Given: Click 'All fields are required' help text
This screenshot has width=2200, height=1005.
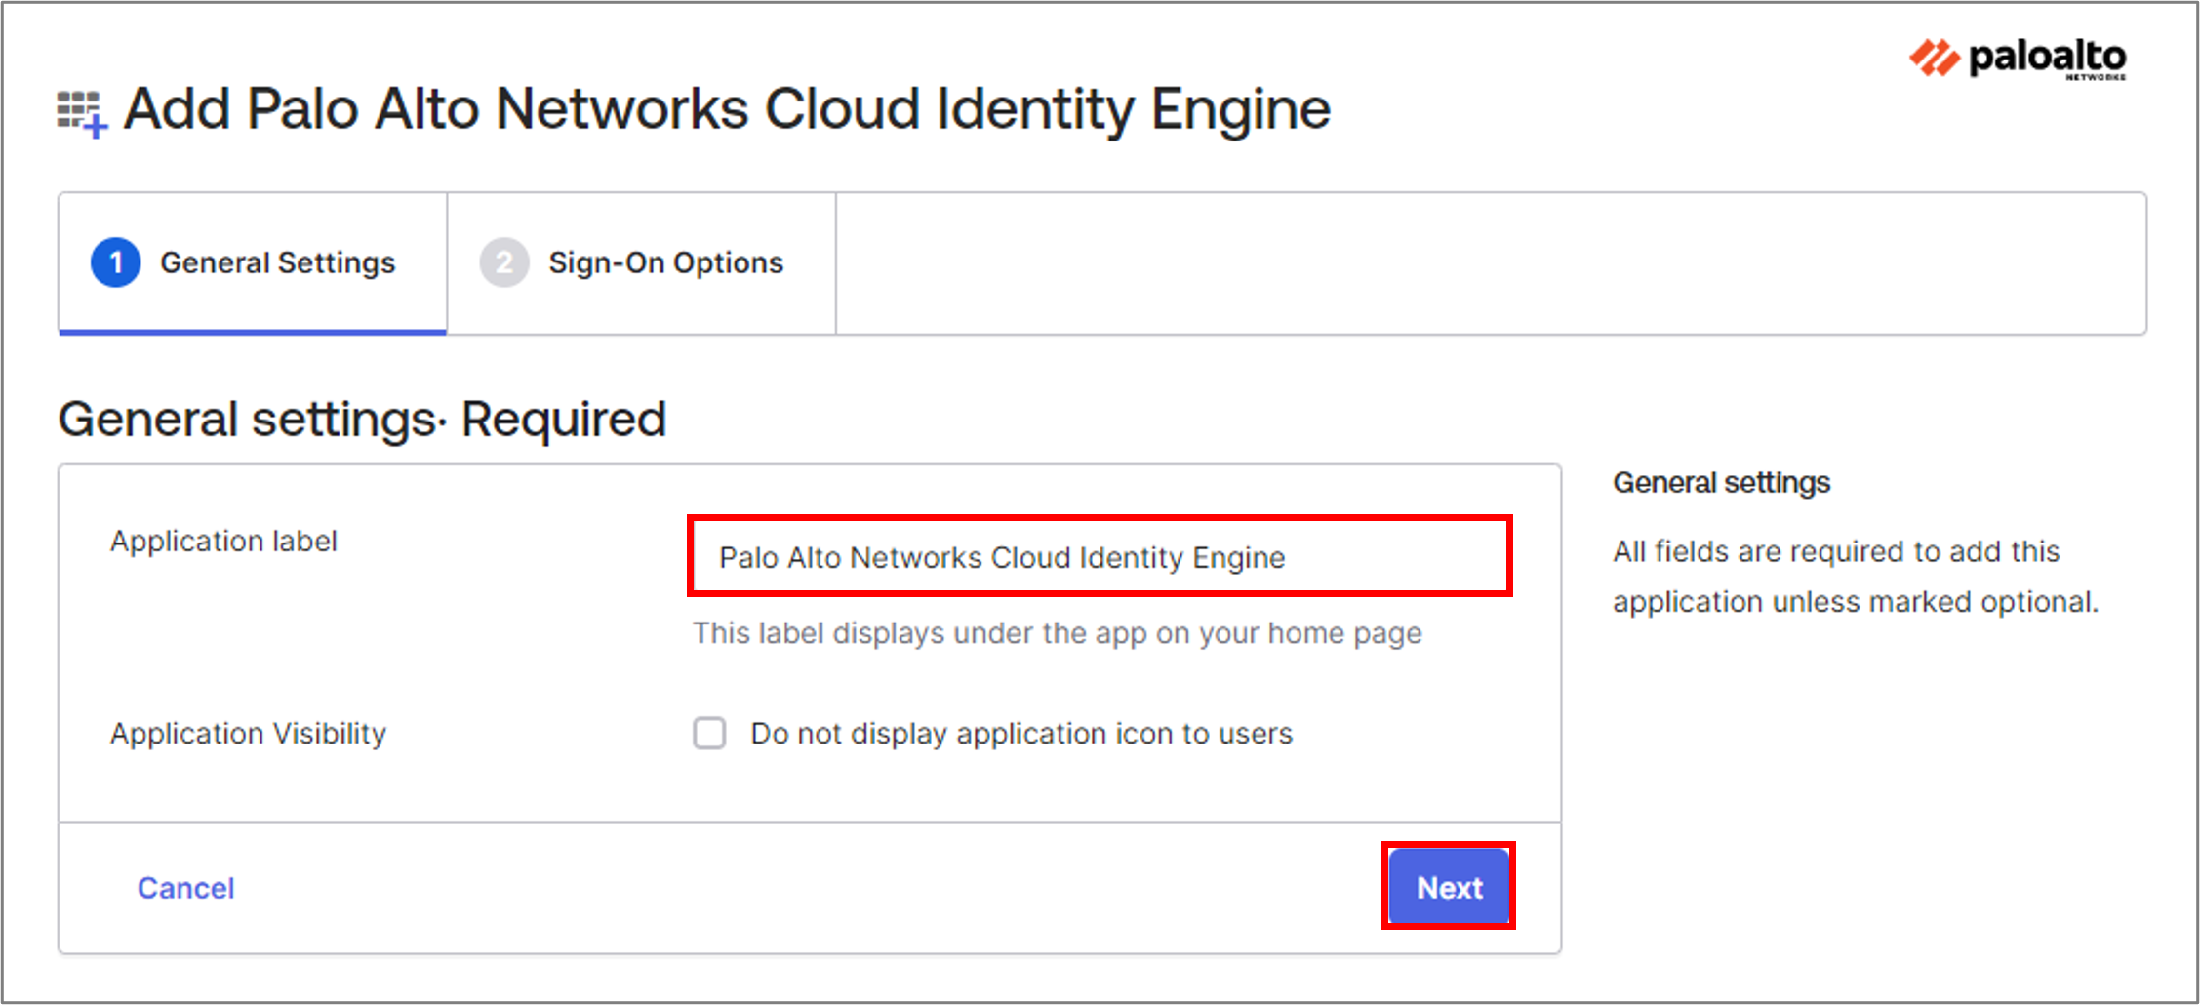Looking at the screenshot, I should [1855, 577].
